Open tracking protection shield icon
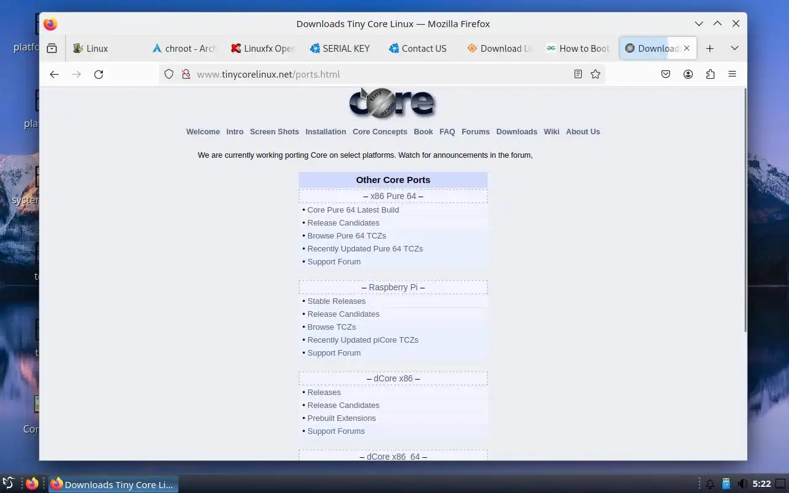Screen dimensions: 789x493 [x=169, y=74]
